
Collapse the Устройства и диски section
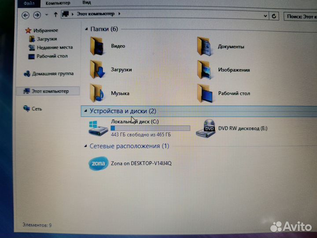(86, 111)
